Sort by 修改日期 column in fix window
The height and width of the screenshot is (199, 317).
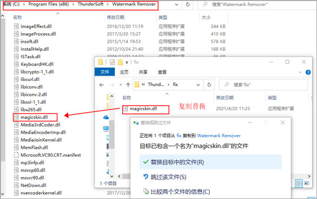click(225, 98)
